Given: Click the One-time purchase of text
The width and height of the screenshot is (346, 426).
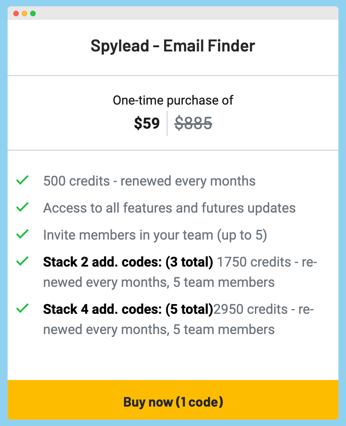Looking at the screenshot, I should 173,100.
